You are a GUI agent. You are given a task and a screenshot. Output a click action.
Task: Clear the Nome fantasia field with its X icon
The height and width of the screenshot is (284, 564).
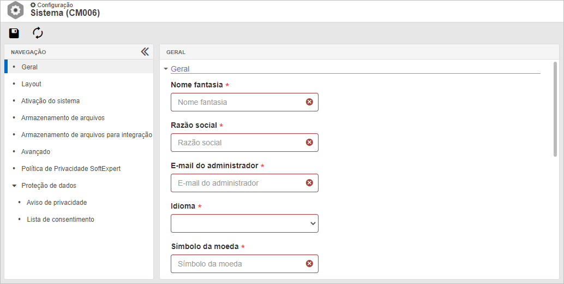[x=309, y=102]
